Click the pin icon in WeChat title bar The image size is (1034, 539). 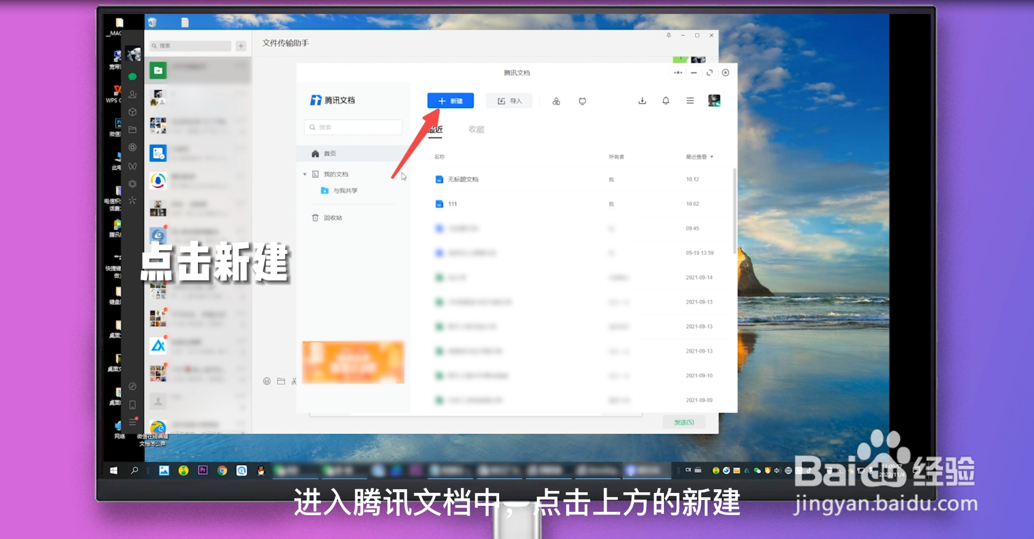(669, 35)
